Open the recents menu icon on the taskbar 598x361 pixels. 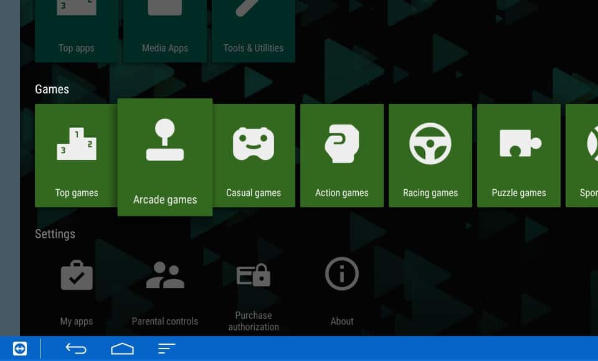click(166, 349)
